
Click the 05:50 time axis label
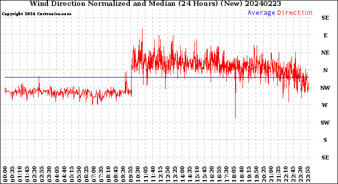79,174
